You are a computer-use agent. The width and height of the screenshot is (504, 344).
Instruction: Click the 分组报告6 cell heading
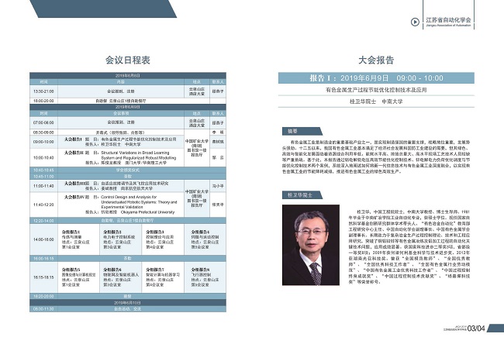click(112, 270)
